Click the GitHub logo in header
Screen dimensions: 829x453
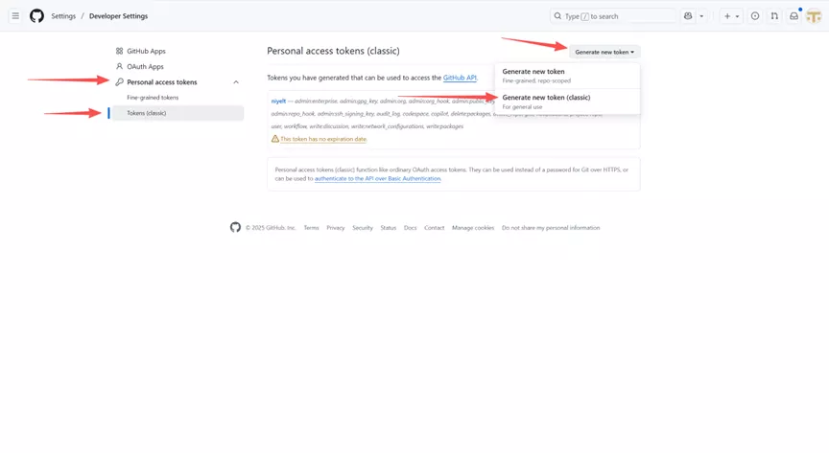(x=36, y=16)
